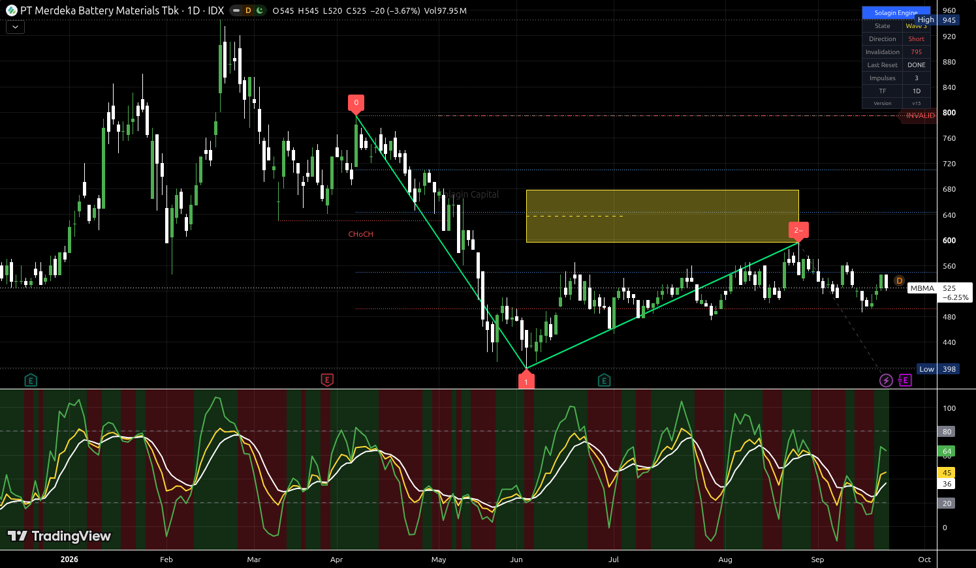The width and height of the screenshot is (976, 568).
Task: Click the red INVALID level label
Action: (x=919, y=115)
